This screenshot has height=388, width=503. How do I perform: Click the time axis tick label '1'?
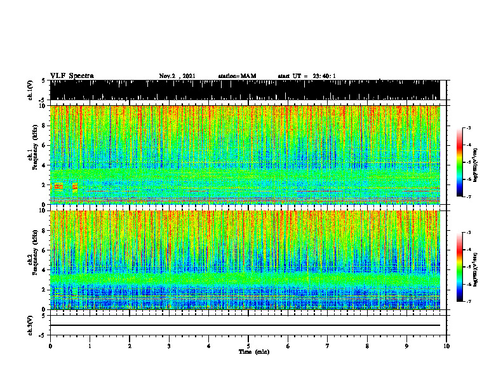[x=90, y=346]
